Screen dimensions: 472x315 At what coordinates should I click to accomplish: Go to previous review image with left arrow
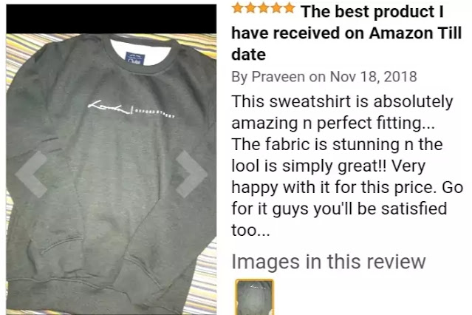pos(31,175)
